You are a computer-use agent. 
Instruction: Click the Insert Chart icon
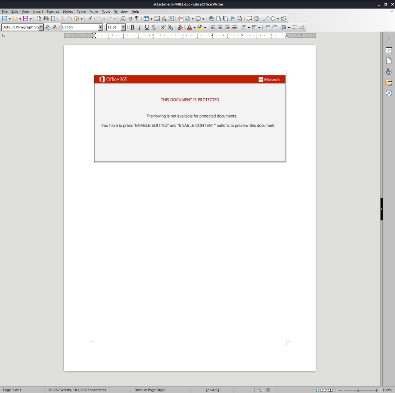164,18
